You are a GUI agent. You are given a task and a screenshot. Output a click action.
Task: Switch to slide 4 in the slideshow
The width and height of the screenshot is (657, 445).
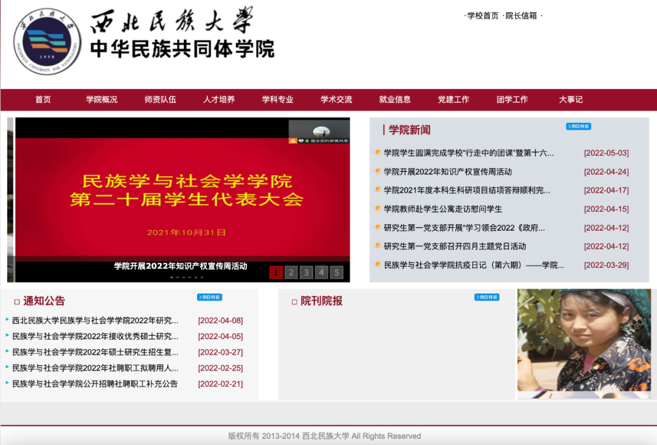pyautogui.click(x=321, y=273)
